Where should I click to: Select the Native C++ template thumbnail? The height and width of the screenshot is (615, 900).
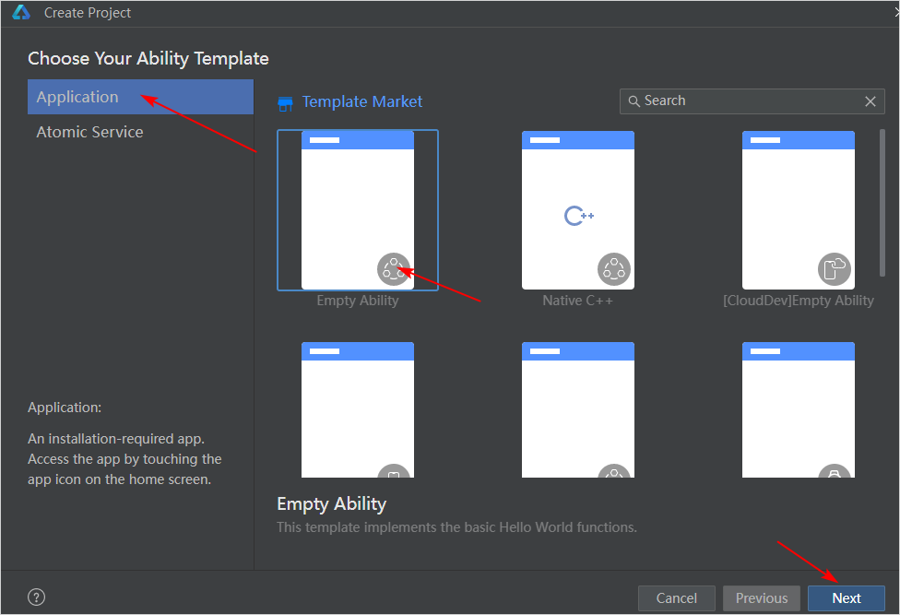pos(578,210)
